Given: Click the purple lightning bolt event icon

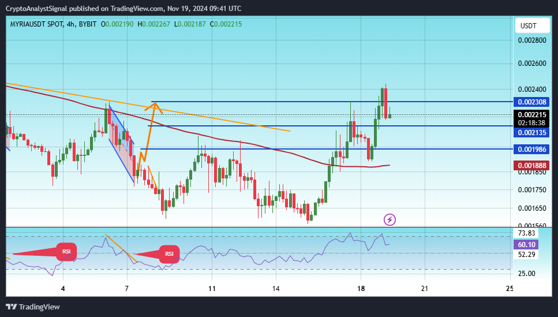Looking at the screenshot, I should [x=390, y=219].
